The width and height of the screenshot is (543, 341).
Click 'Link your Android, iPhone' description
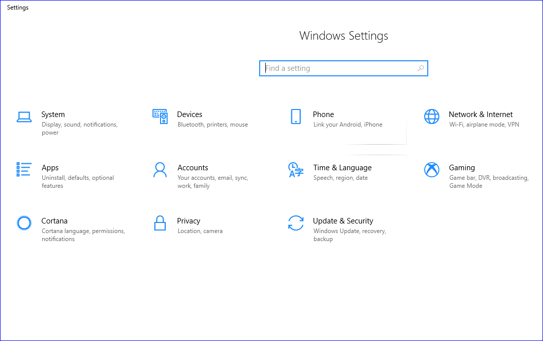(x=348, y=125)
